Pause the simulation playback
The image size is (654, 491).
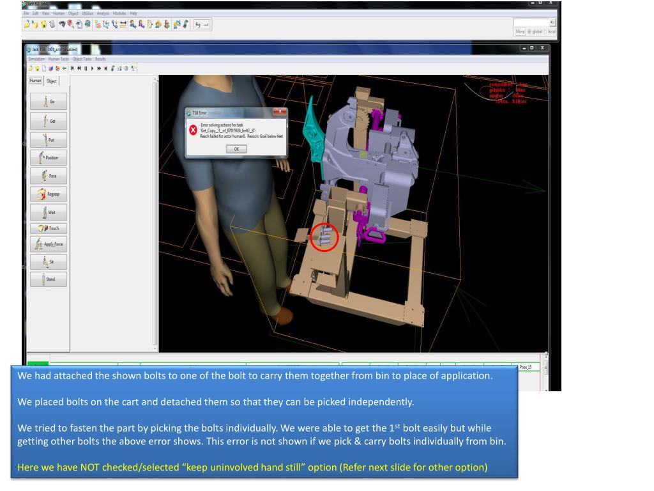click(x=84, y=68)
